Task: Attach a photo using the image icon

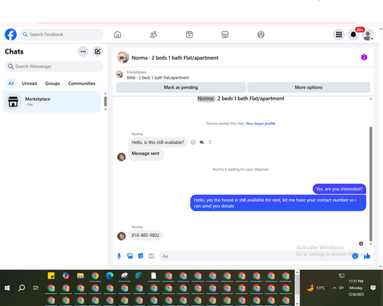Action: (x=130, y=256)
